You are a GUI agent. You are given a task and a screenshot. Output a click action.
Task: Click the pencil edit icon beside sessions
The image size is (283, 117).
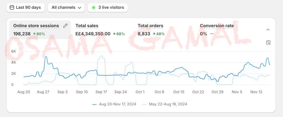point(65,26)
